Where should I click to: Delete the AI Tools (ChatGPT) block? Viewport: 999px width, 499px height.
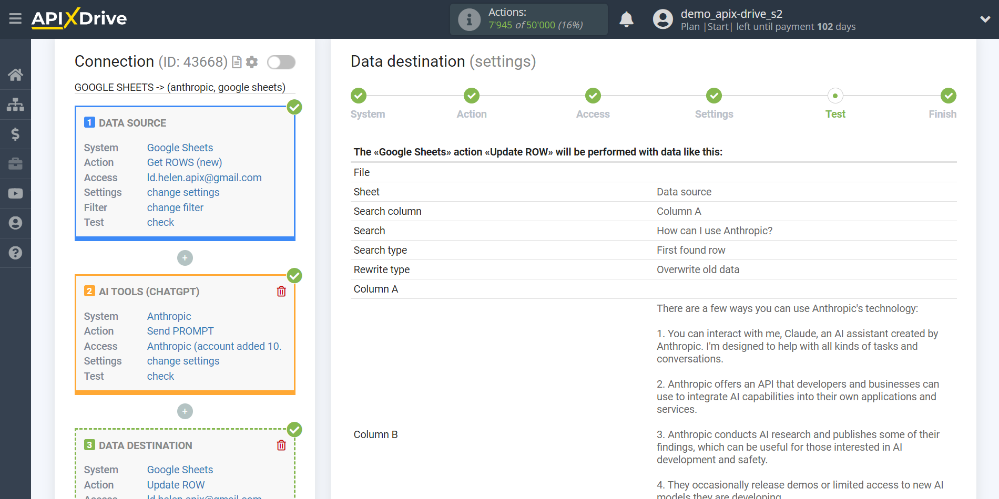point(281,291)
